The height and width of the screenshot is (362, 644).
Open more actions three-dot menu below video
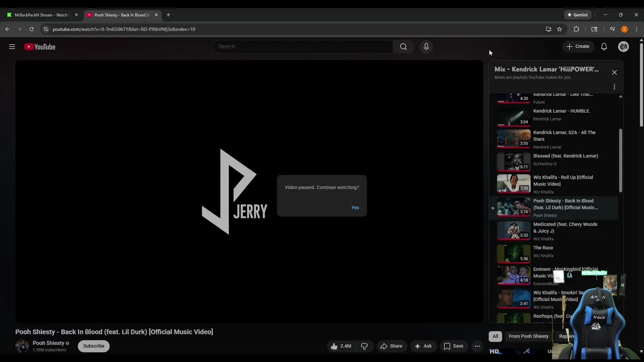(x=477, y=346)
